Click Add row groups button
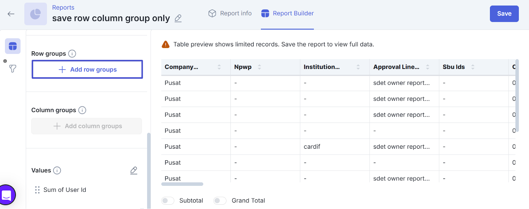The width and height of the screenshot is (529, 209). click(x=87, y=70)
